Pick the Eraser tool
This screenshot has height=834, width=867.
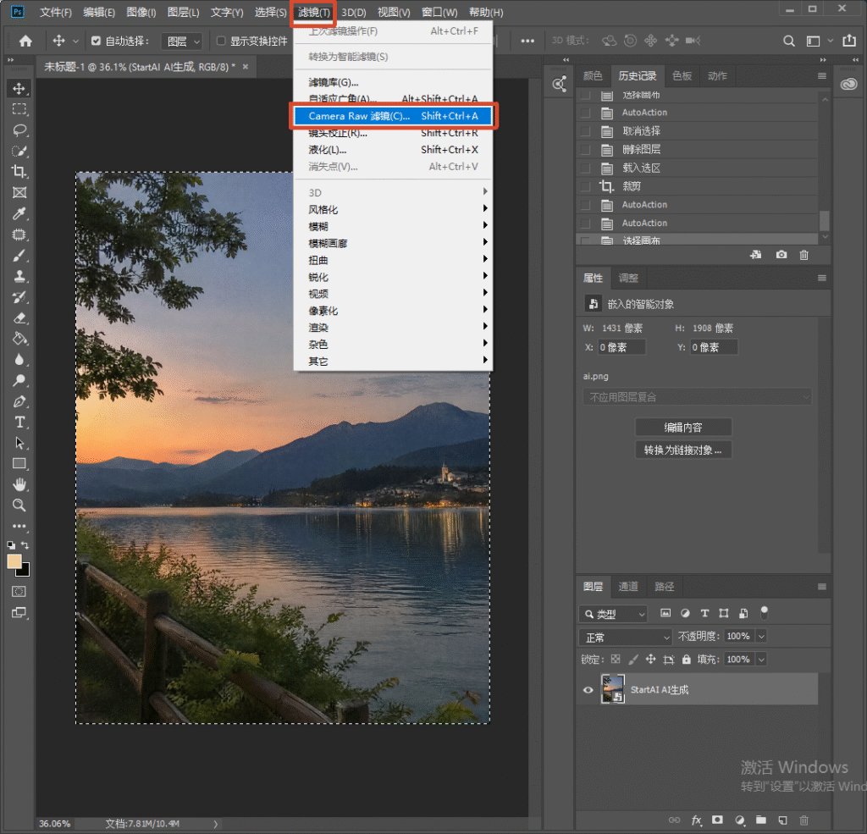[x=19, y=318]
